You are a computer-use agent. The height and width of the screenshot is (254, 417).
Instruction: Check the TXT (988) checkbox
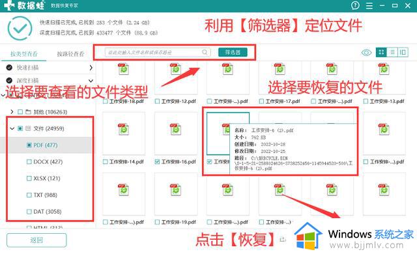point(29,195)
